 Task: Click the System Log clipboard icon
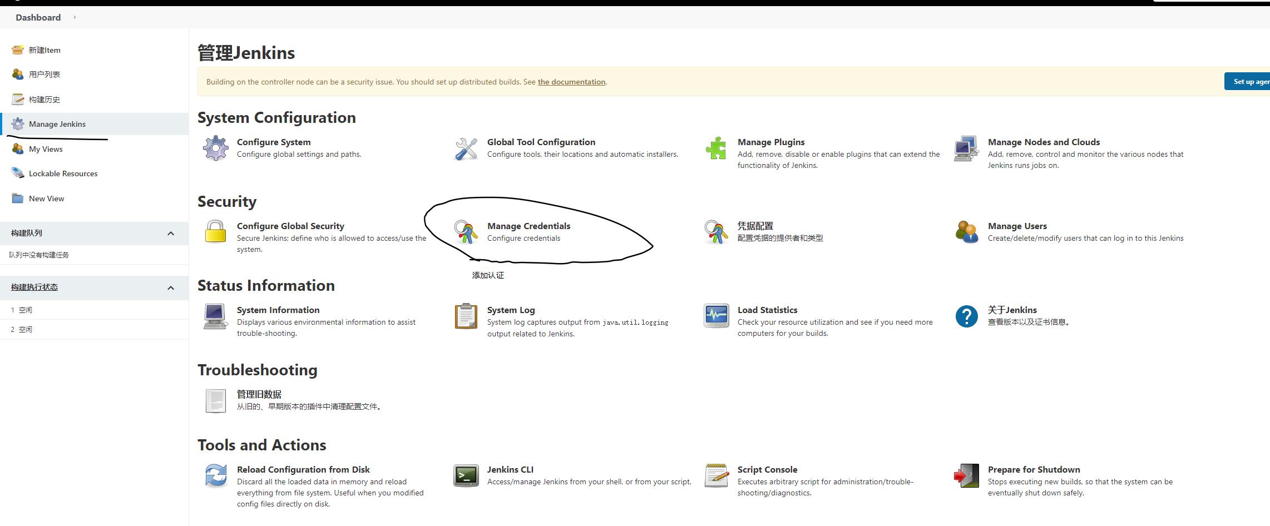(x=466, y=316)
